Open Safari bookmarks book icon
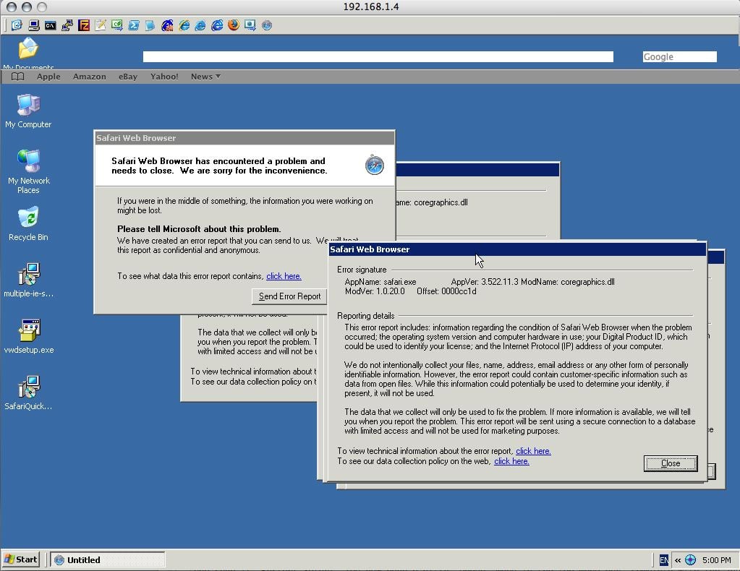 [x=17, y=77]
